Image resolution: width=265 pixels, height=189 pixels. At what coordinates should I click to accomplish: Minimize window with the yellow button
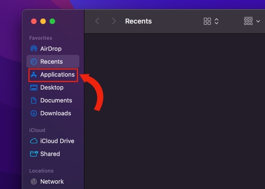pyautogui.click(x=43, y=21)
